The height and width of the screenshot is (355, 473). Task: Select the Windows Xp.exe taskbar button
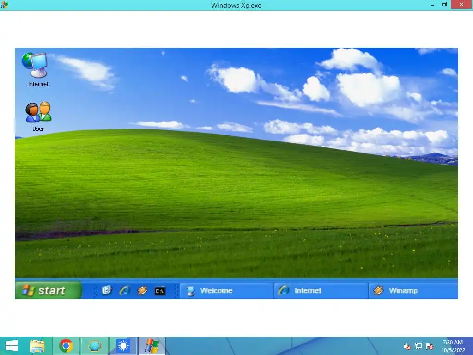(152, 346)
